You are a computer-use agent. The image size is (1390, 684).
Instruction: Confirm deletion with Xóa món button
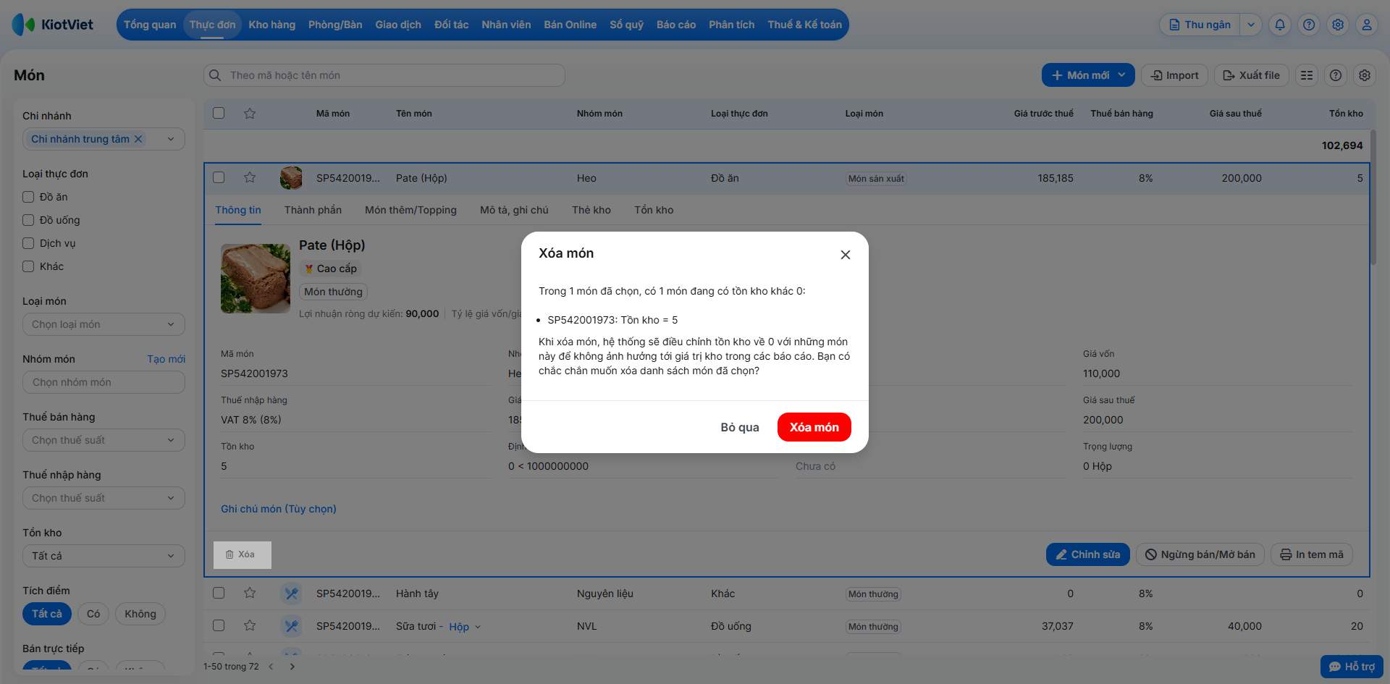[x=814, y=427]
